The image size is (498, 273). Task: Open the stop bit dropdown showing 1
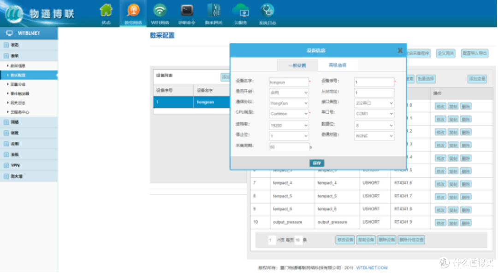click(289, 136)
